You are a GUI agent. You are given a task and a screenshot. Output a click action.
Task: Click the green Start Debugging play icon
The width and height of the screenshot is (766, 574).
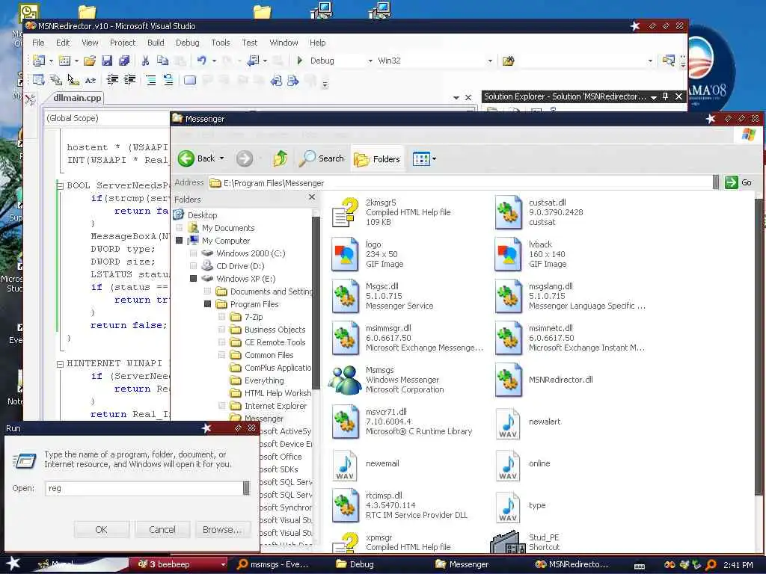click(299, 61)
